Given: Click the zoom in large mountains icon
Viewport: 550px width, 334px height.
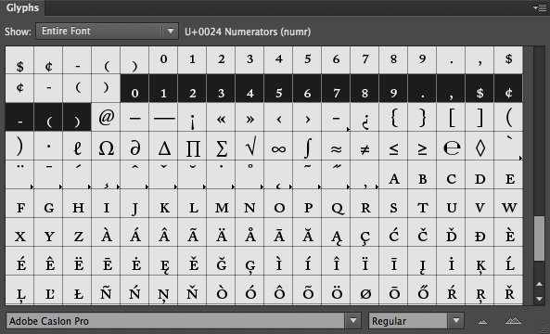Looking at the screenshot, I should point(513,320).
